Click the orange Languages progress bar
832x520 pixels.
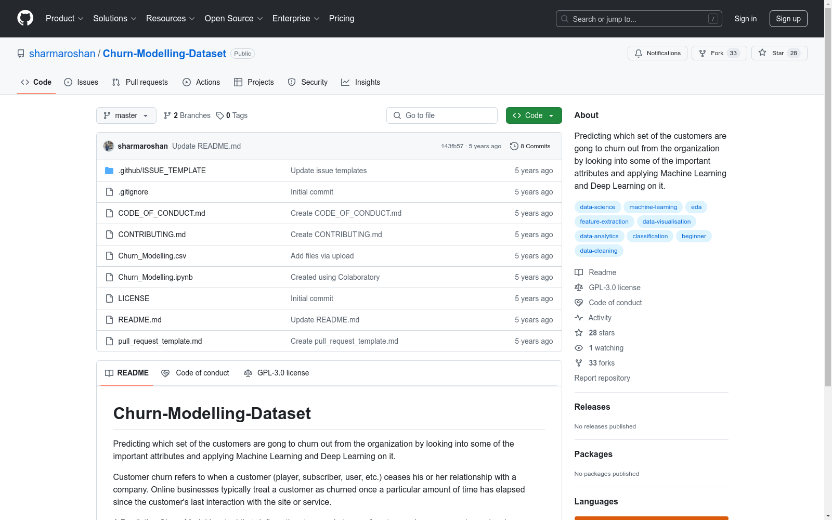tap(651, 518)
